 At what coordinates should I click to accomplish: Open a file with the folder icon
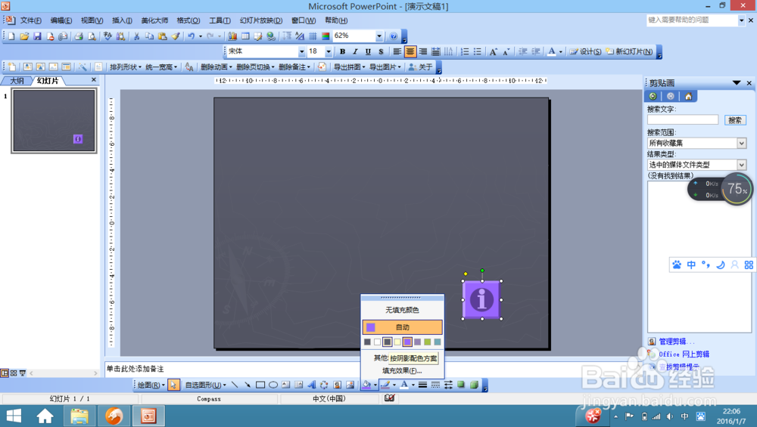coord(24,36)
